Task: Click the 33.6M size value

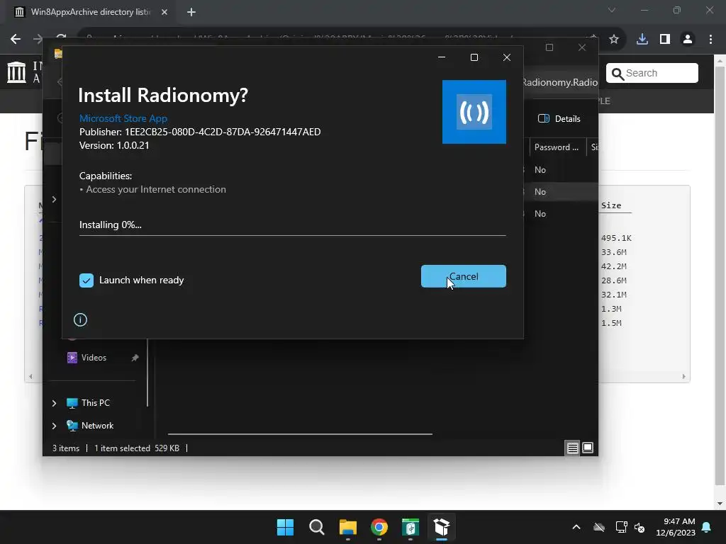Action: (613, 252)
